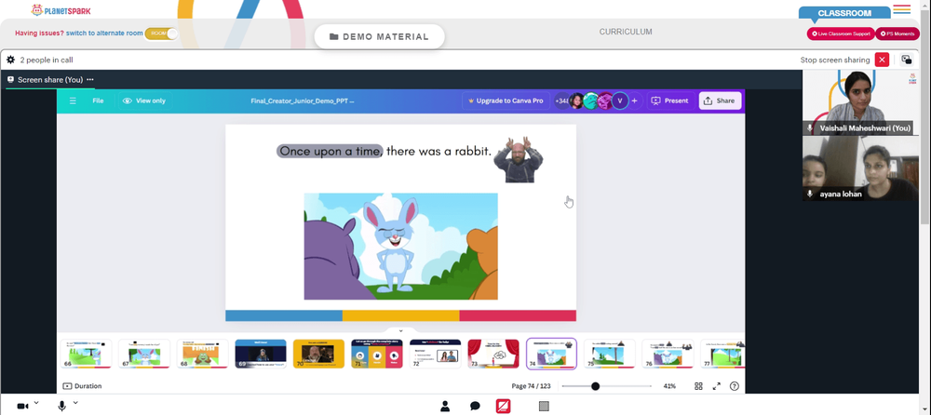Click Final_Creator_Junior_Demo_PPT file title
The image size is (931, 415).
click(303, 100)
